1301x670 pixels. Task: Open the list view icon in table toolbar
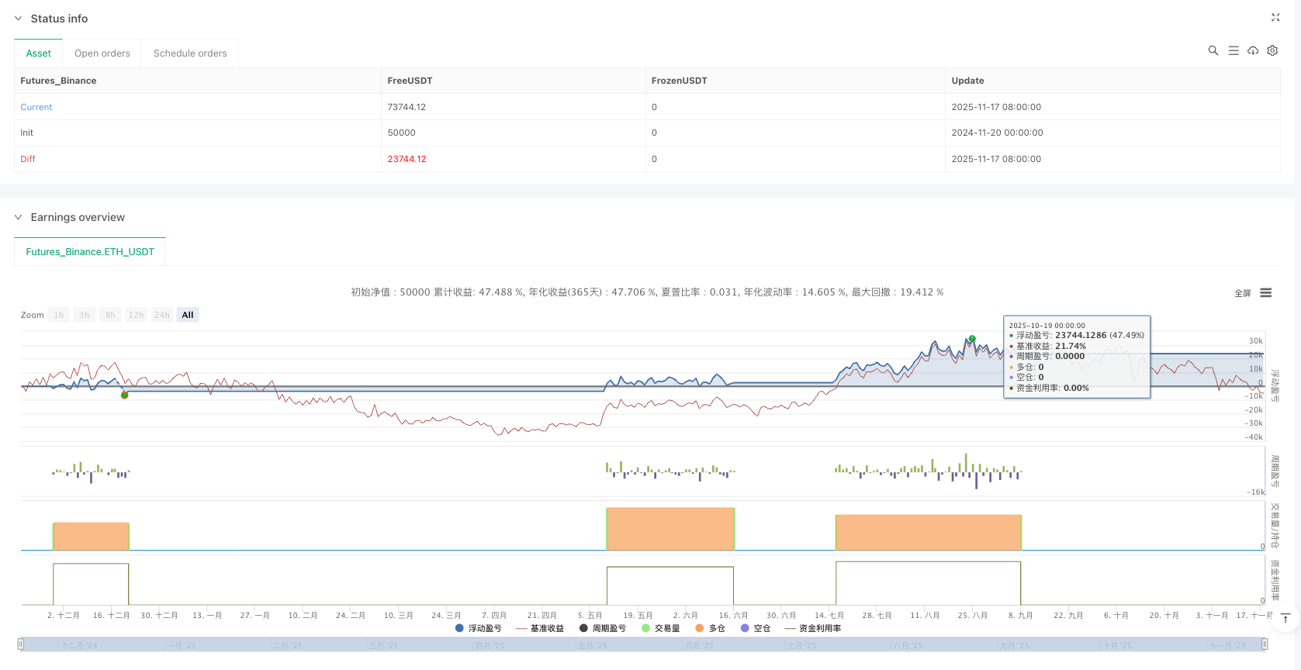tap(1233, 50)
